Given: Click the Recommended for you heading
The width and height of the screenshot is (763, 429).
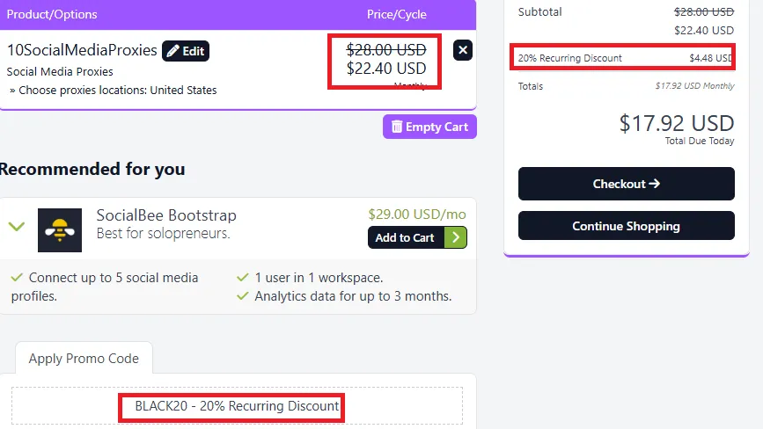Looking at the screenshot, I should 92,169.
